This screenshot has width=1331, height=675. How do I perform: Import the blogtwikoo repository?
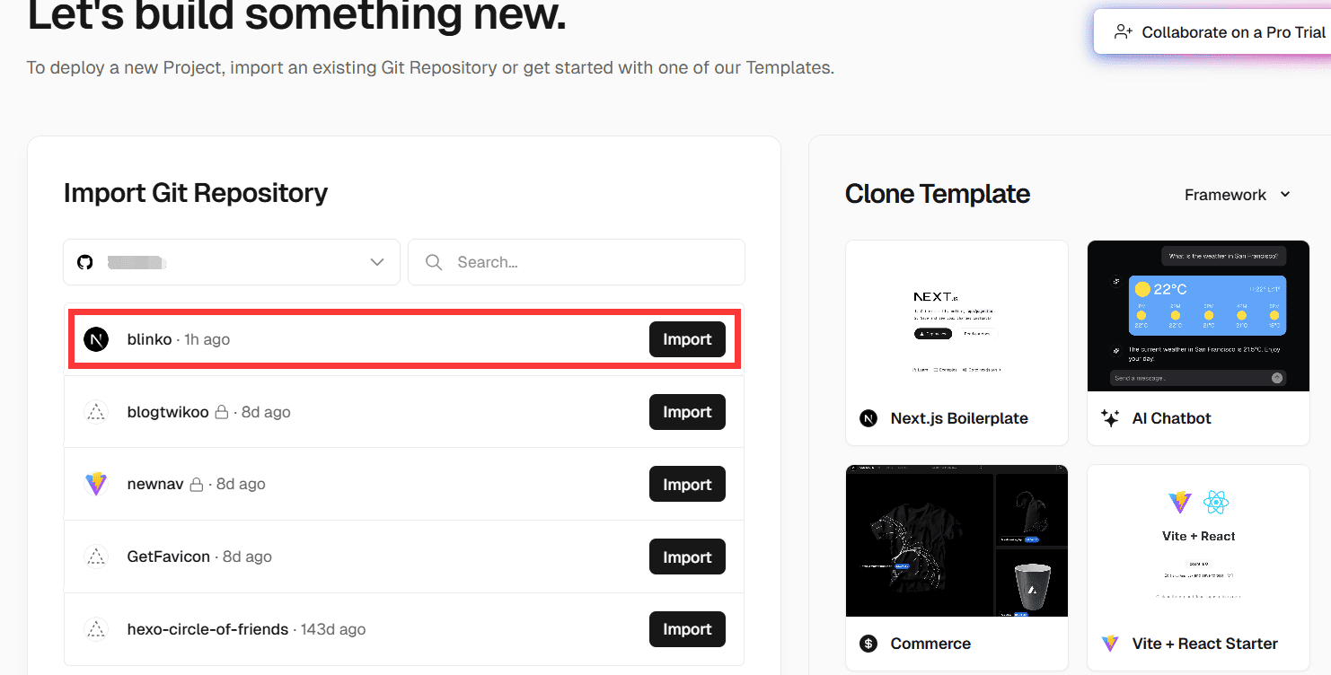(687, 412)
